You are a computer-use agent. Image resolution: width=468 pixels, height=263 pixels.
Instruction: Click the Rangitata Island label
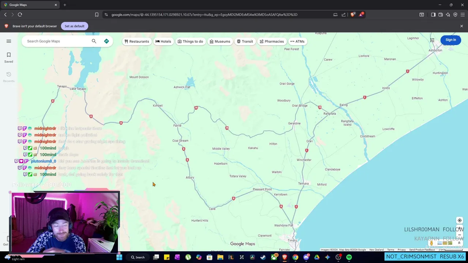347,123
